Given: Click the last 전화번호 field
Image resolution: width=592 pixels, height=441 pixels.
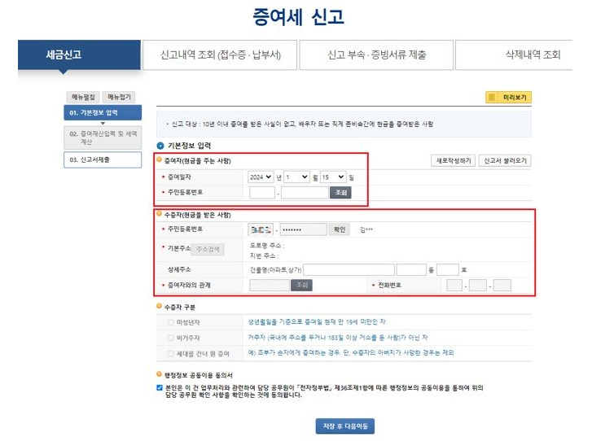Looking at the screenshot, I should click(x=502, y=286).
